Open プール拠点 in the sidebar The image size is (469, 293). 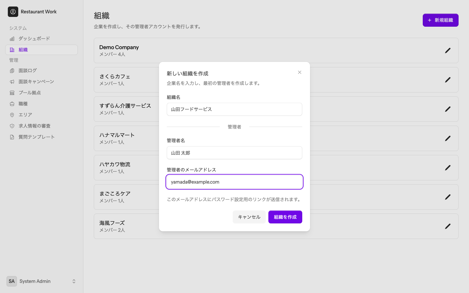pos(41,93)
